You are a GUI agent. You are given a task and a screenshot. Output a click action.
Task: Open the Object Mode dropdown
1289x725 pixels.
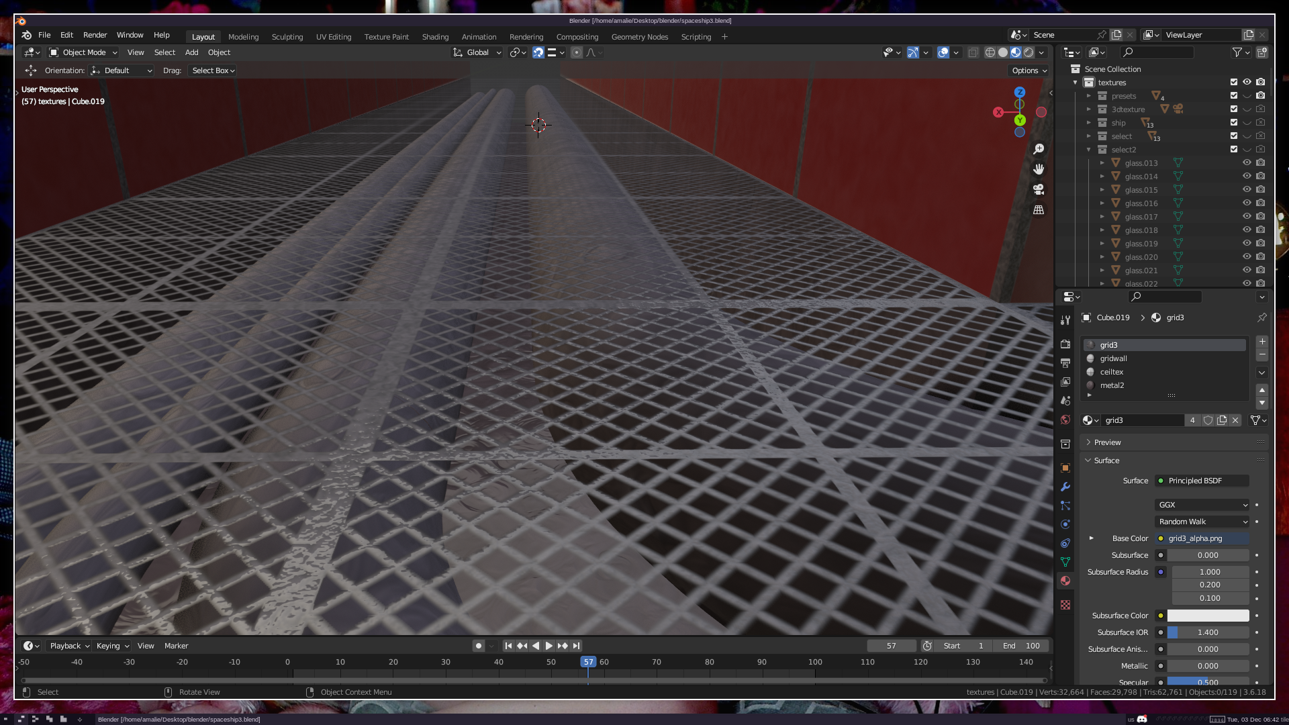pos(83,52)
